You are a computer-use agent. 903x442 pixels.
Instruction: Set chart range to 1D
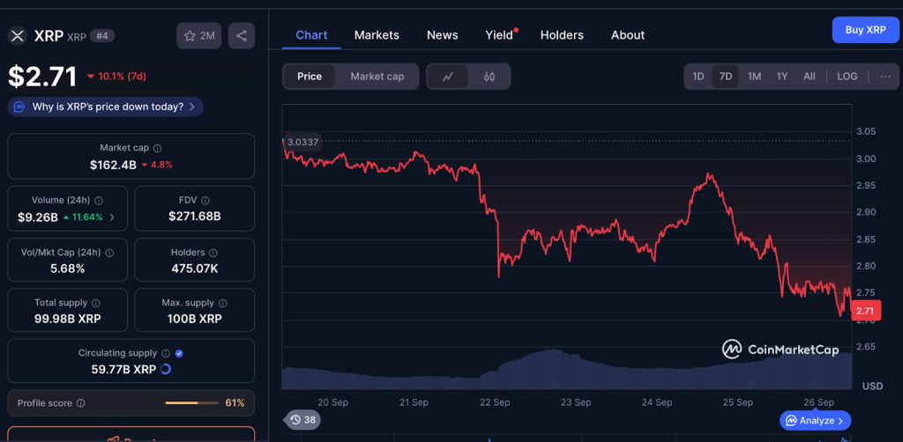pos(698,77)
